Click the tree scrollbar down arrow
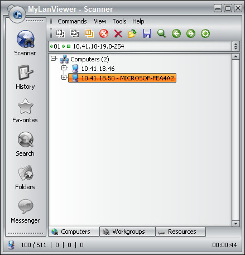 click(236, 224)
